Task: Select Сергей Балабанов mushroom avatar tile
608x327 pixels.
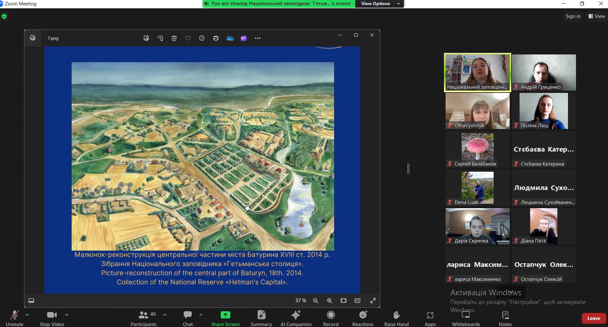Action: [477, 149]
